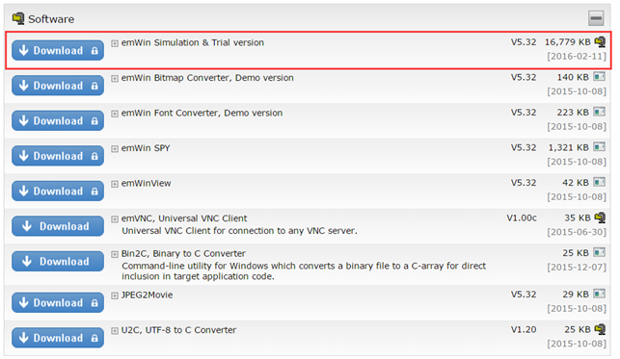Select 'emWin SPY' title text
The width and height of the screenshot is (620, 359).
[x=146, y=148]
